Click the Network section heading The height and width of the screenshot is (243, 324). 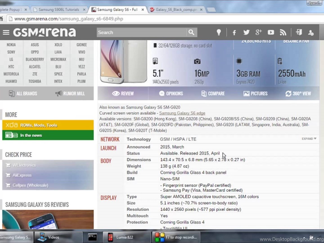point(110,139)
